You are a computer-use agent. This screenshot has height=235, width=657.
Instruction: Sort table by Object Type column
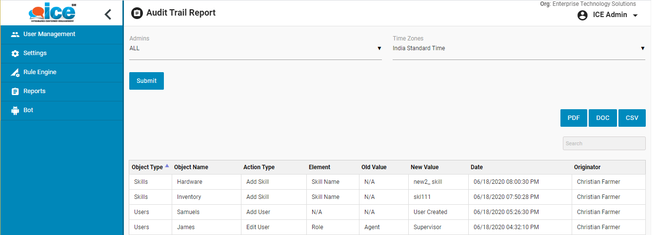point(147,167)
